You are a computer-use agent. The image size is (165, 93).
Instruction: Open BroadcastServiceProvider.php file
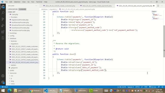(x=22, y=25)
